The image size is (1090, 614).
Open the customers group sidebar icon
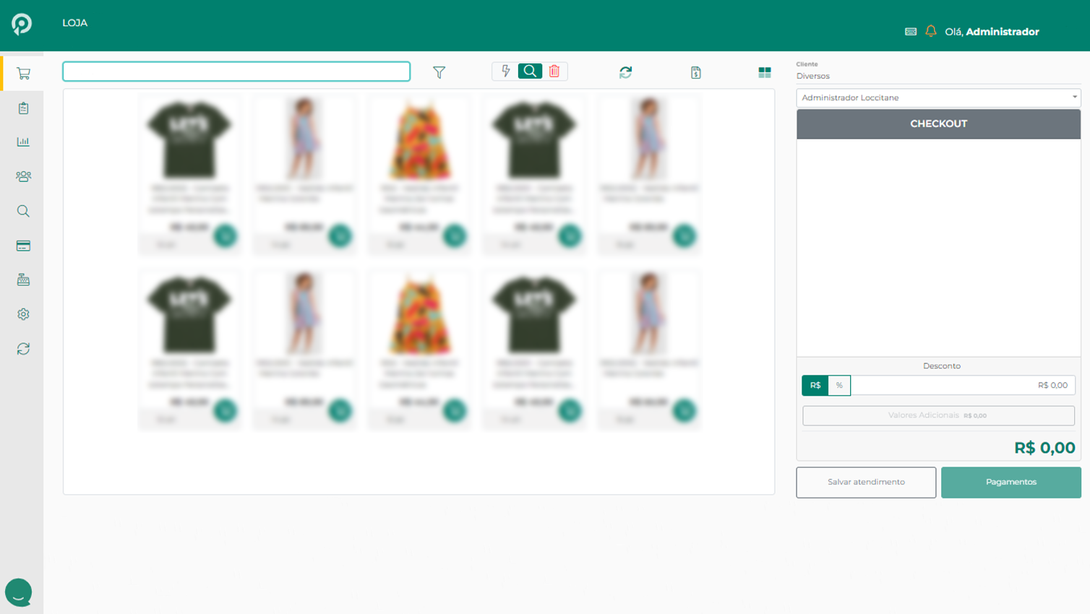pos(23,176)
